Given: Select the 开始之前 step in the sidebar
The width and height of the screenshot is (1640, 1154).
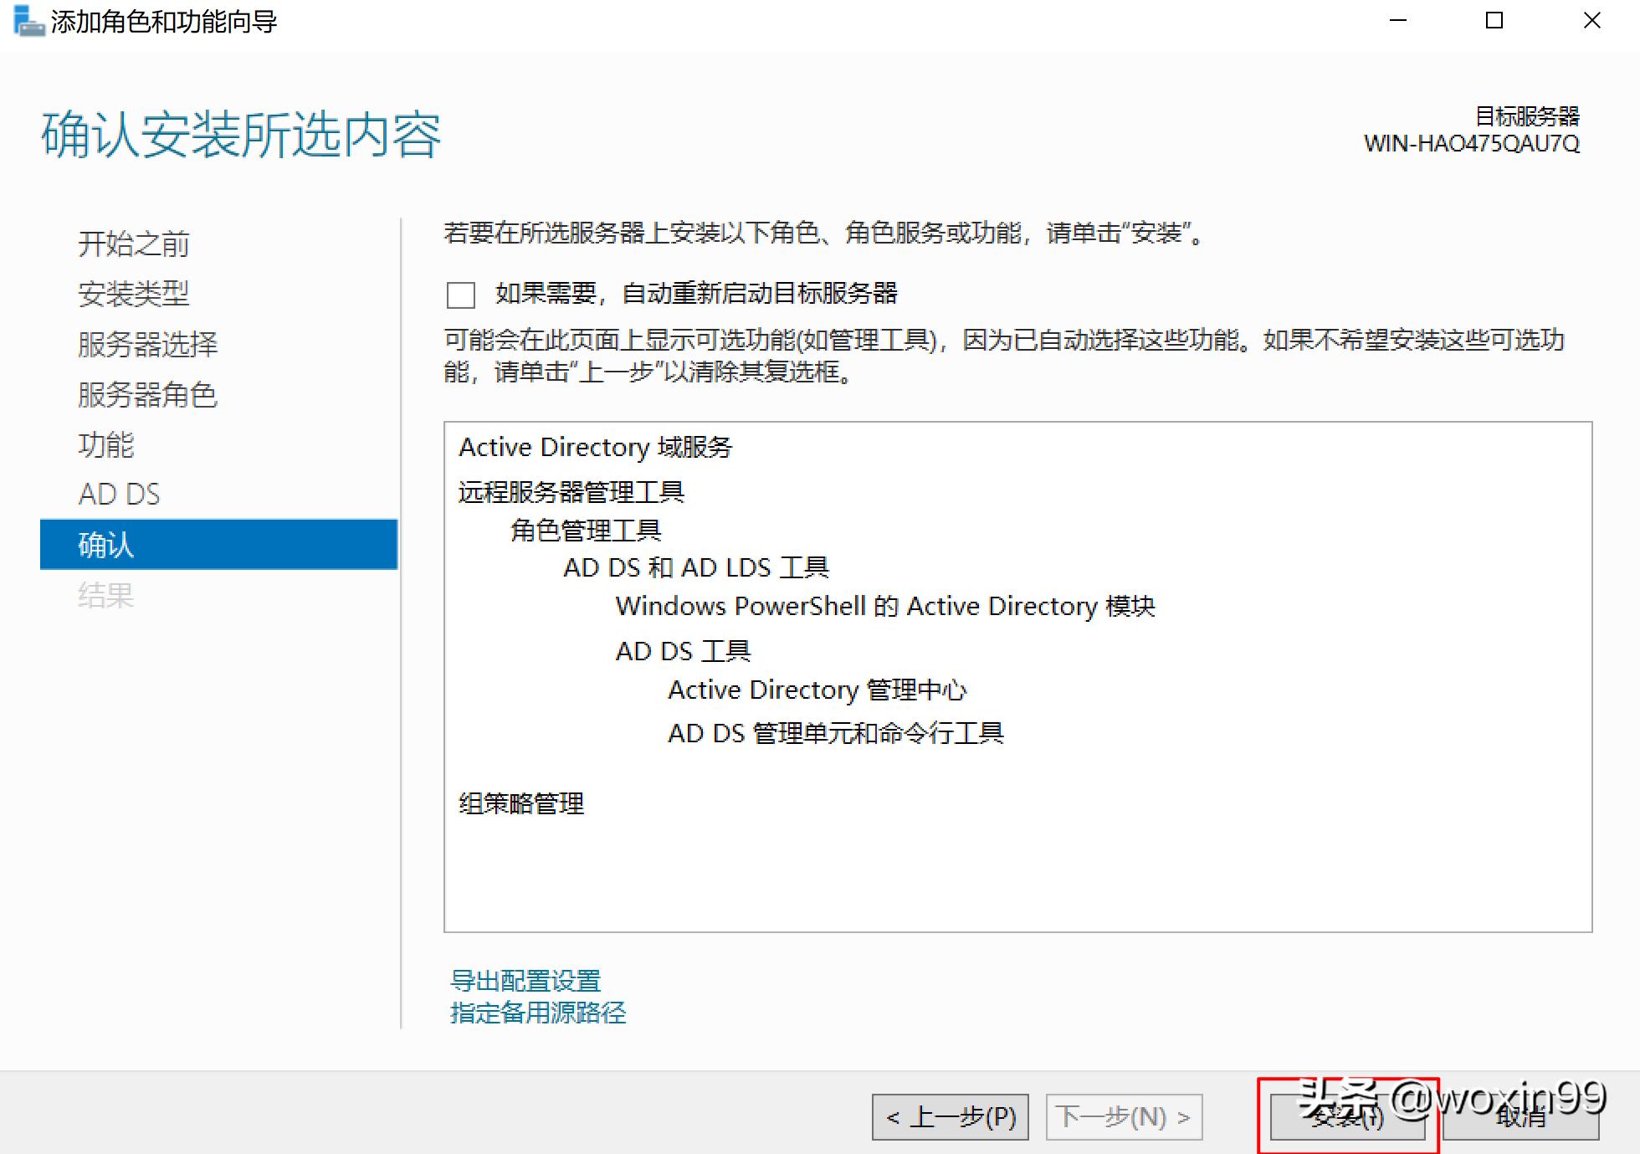Looking at the screenshot, I should tap(134, 244).
